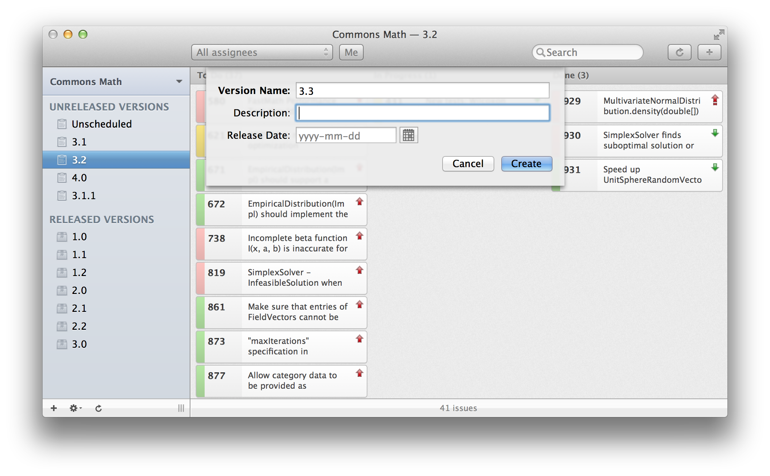Select version 4.0 in the sidebar

click(x=79, y=178)
